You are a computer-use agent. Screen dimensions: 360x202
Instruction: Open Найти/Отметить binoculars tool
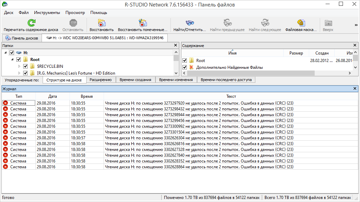coord(190,23)
